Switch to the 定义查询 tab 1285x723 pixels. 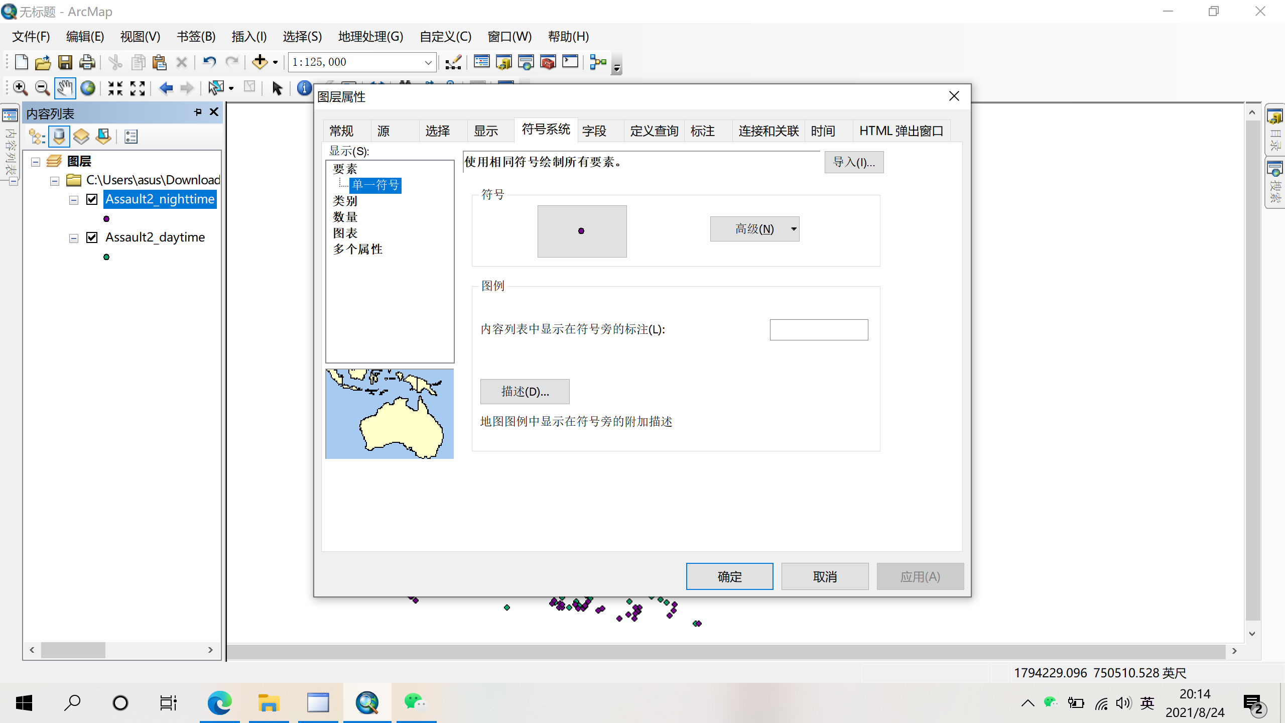[x=654, y=131]
